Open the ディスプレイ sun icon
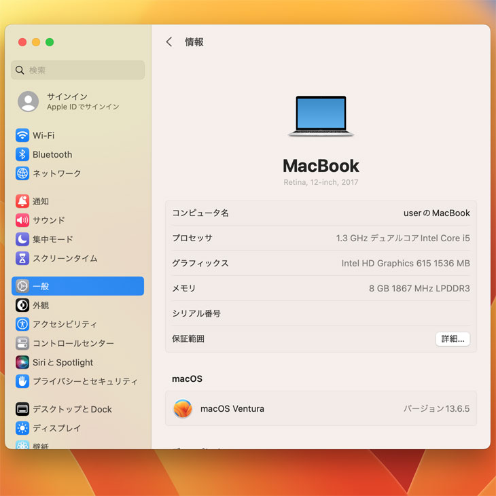The height and width of the screenshot is (496, 496). 22,428
